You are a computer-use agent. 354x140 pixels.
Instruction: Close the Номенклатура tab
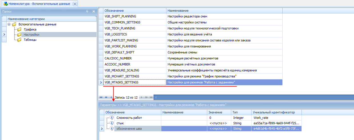(75, 4)
